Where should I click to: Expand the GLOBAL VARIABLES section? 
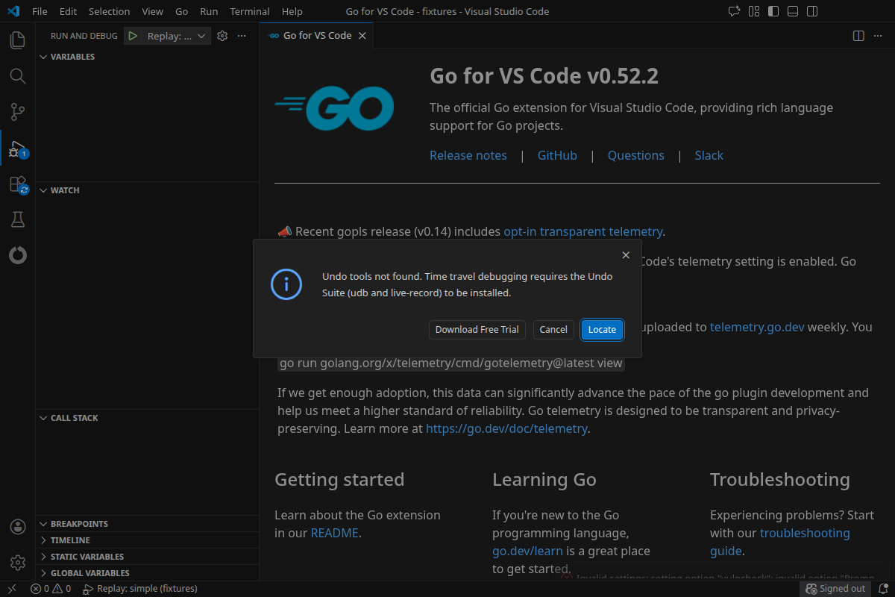pos(148,573)
